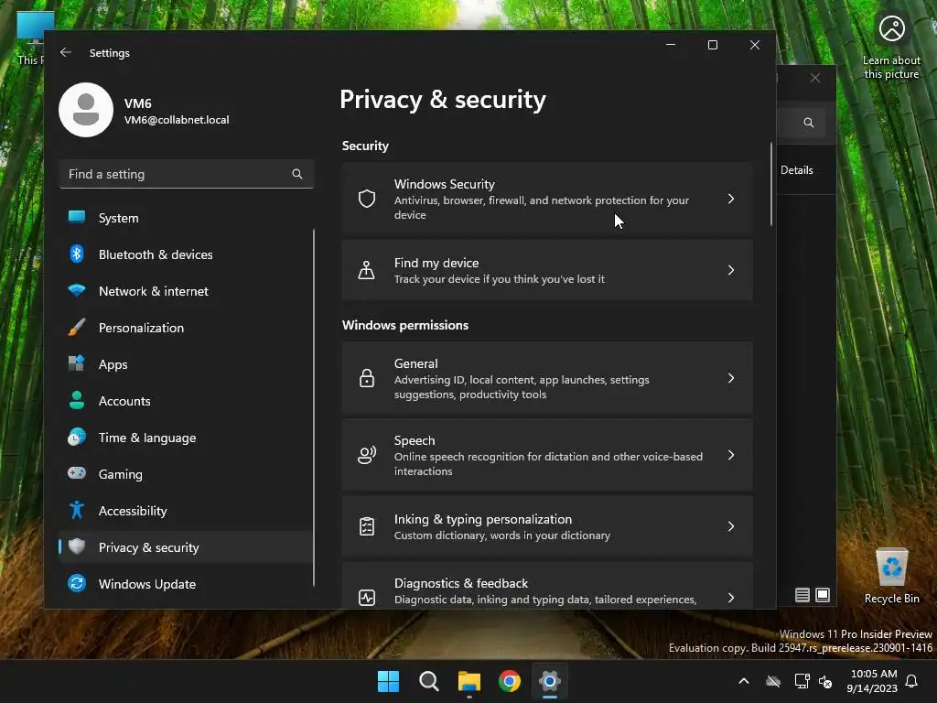The height and width of the screenshot is (703, 937).
Task: Open Diagnostics & feedback card
Action: point(547,586)
